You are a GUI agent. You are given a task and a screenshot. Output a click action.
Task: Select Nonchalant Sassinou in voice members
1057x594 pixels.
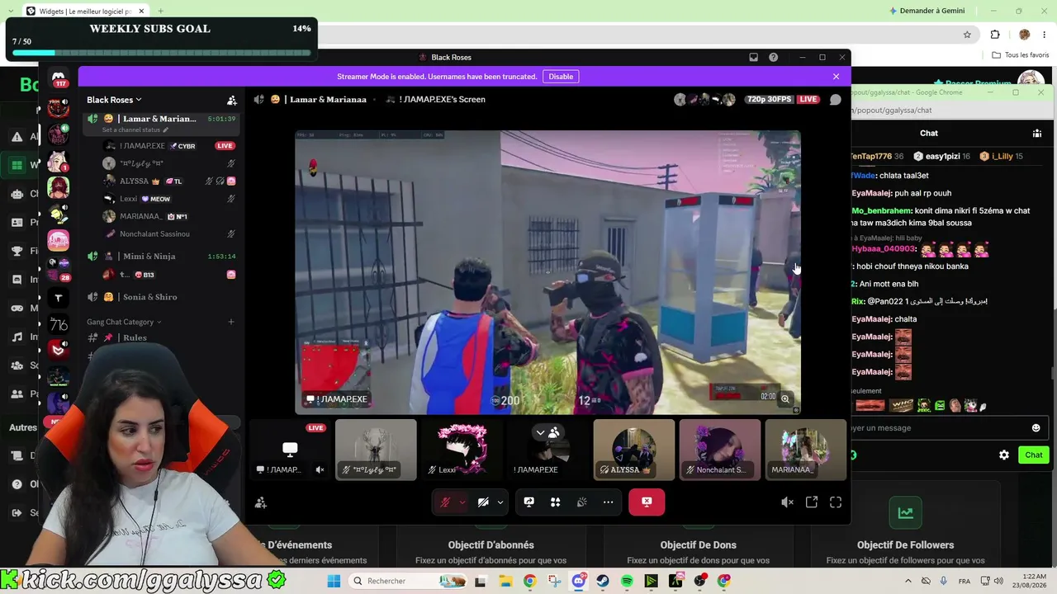point(169,233)
